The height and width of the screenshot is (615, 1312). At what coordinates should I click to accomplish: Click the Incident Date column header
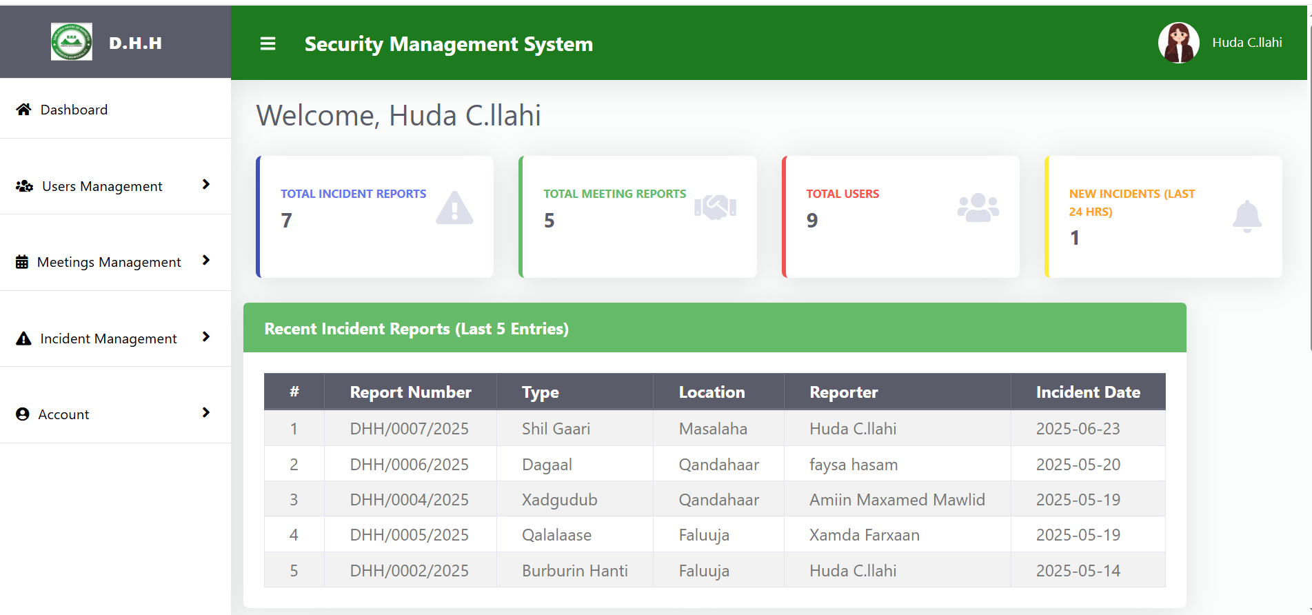point(1088,392)
